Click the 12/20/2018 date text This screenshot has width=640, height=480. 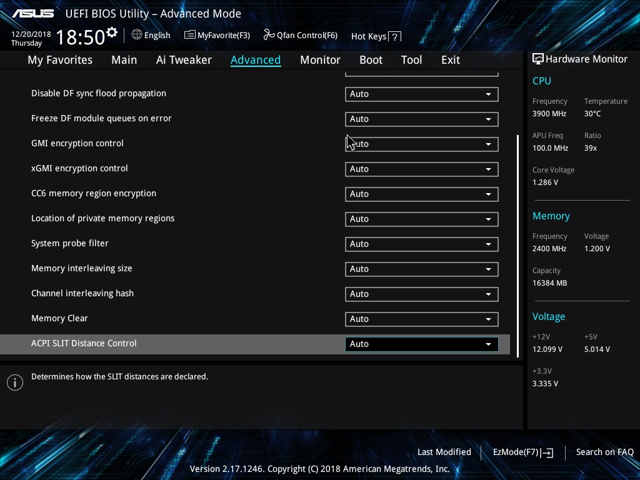tap(31, 34)
